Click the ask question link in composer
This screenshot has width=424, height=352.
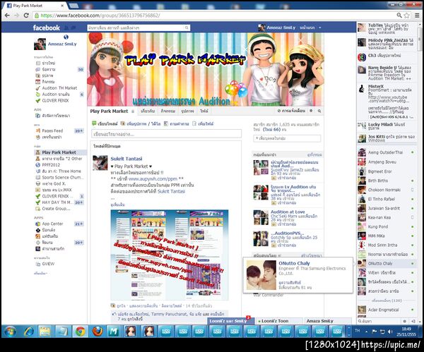tap(179, 123)
